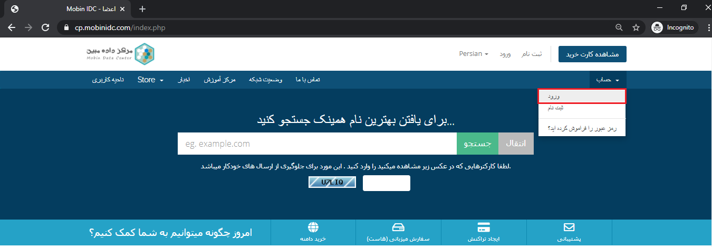Click the captcha code entry box
Viewport: 712px width, 247px height.
point(386,183)
